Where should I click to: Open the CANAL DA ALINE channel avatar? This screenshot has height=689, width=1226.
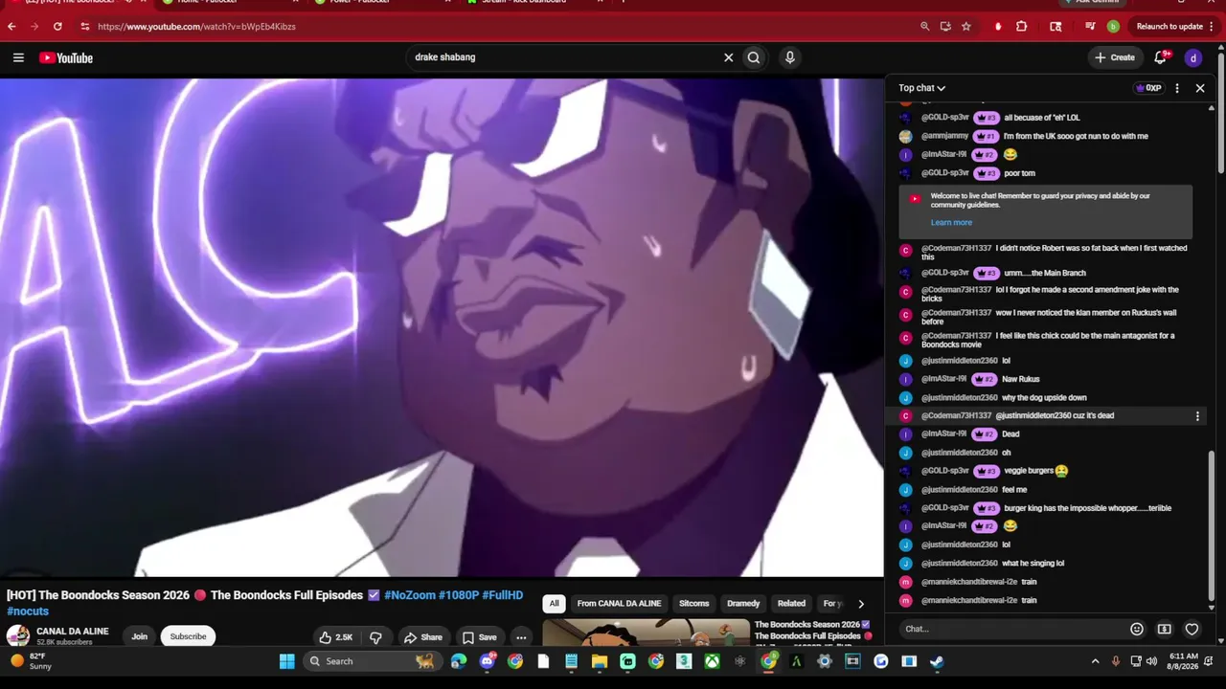(x=17, y=636)
